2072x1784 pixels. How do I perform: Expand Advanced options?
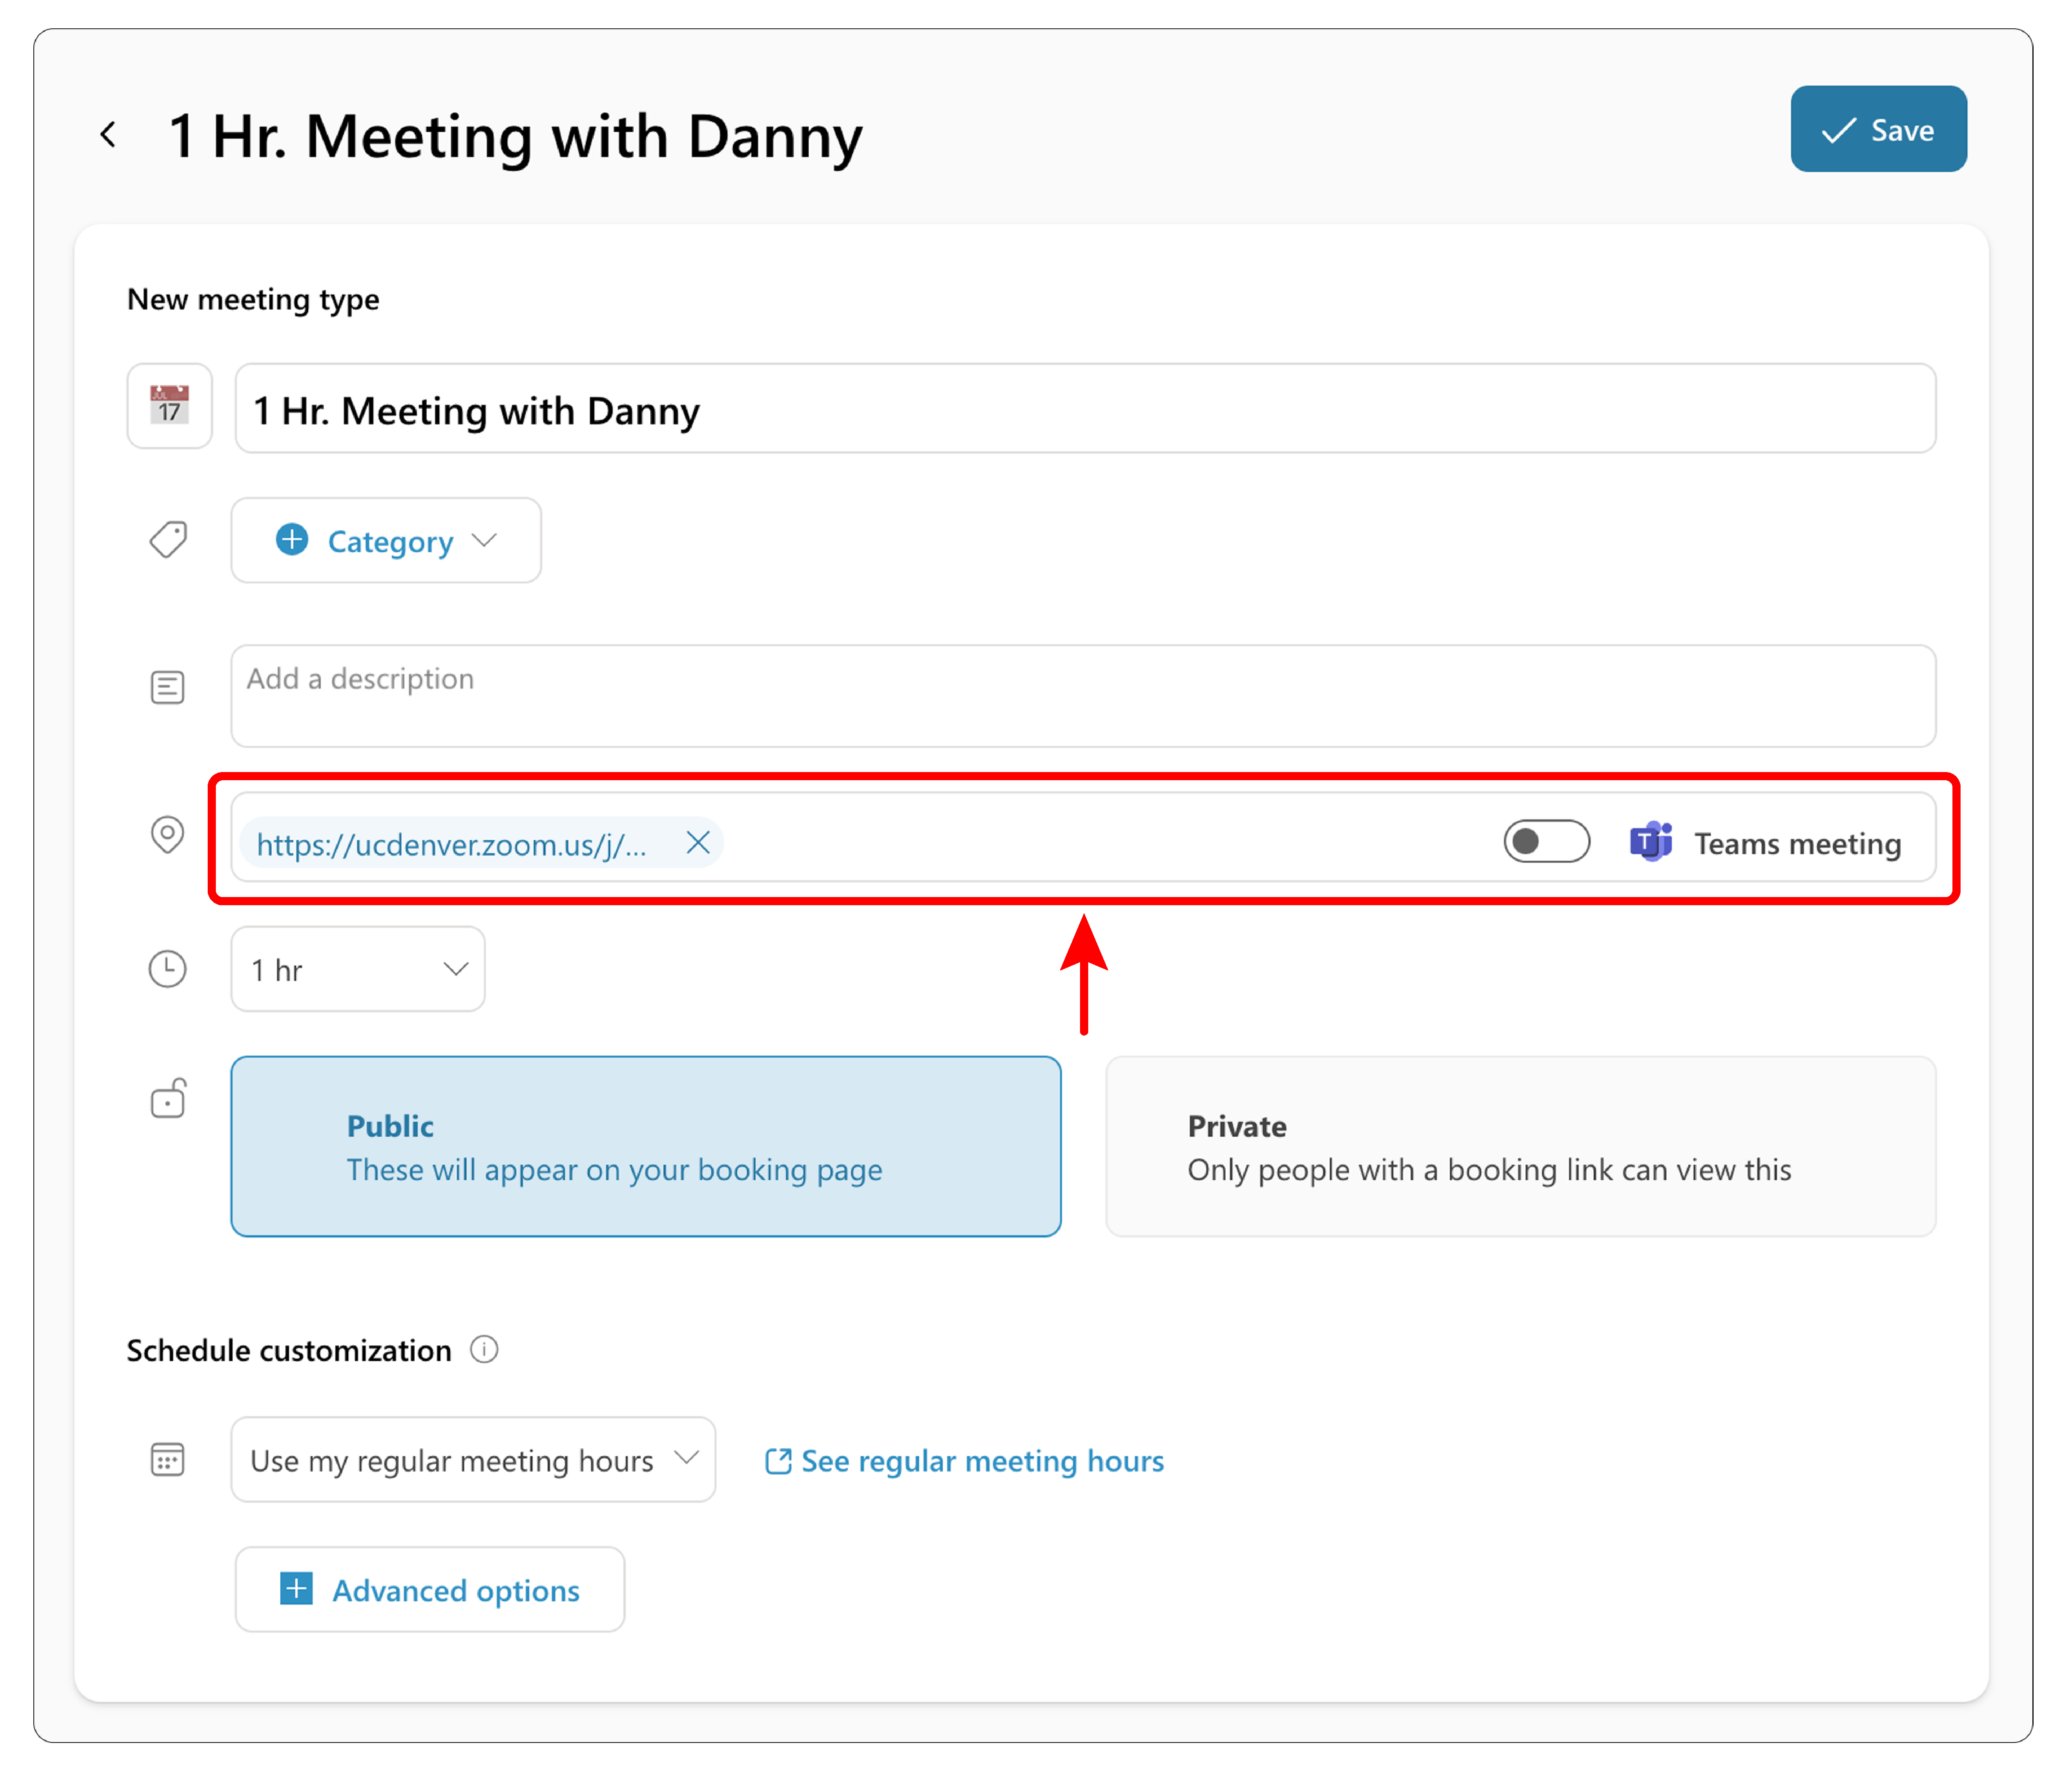pos(430,1590)
